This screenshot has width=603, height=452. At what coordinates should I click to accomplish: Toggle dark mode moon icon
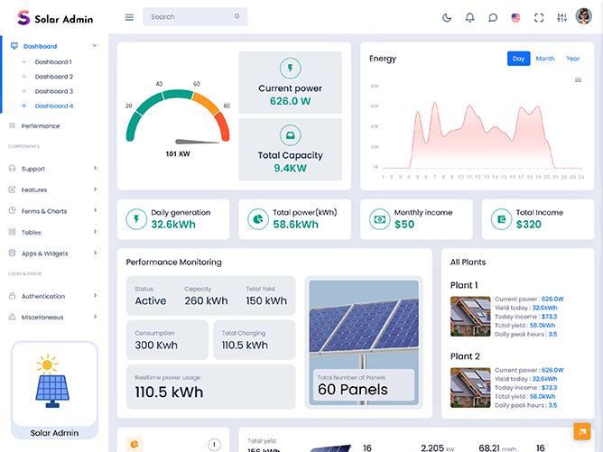[x=447, y=17]
